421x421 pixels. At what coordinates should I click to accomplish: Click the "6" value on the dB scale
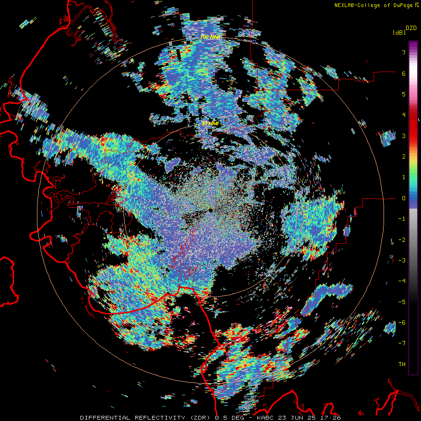(x=404, y=73)
